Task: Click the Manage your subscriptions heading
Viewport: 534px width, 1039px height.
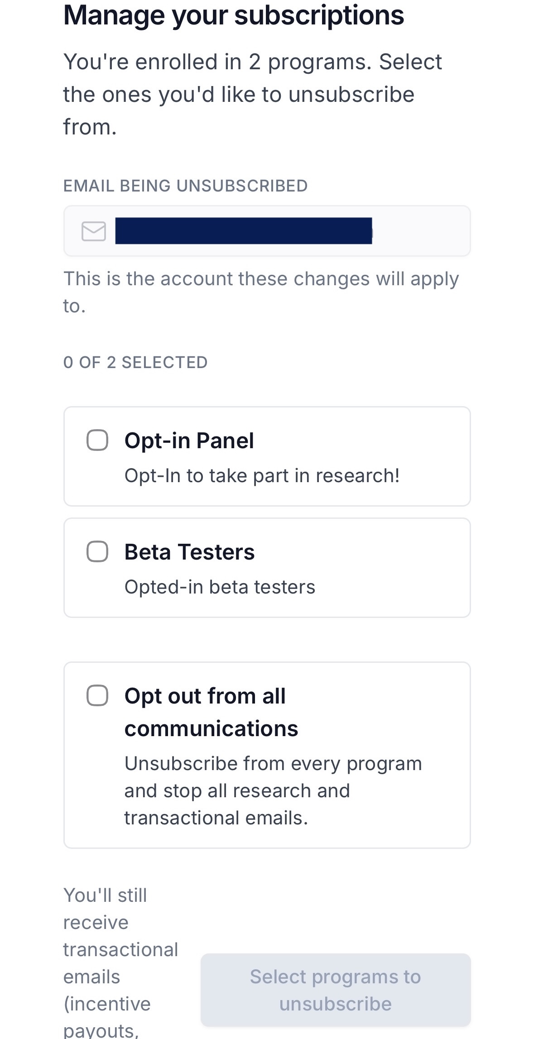Action: click(234, 15)
